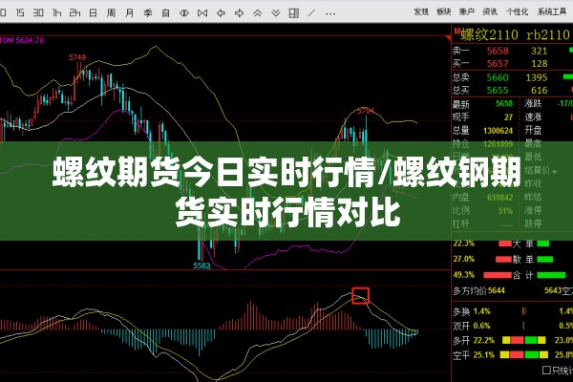Click the compress-chart bowtie icon

click(x=202, y=13)
